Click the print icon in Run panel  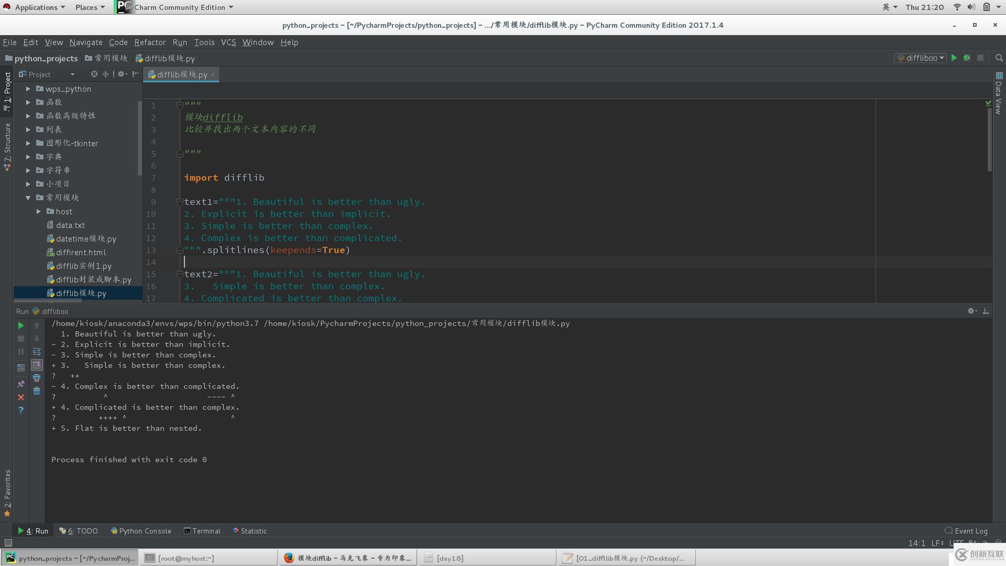[37, 378]
